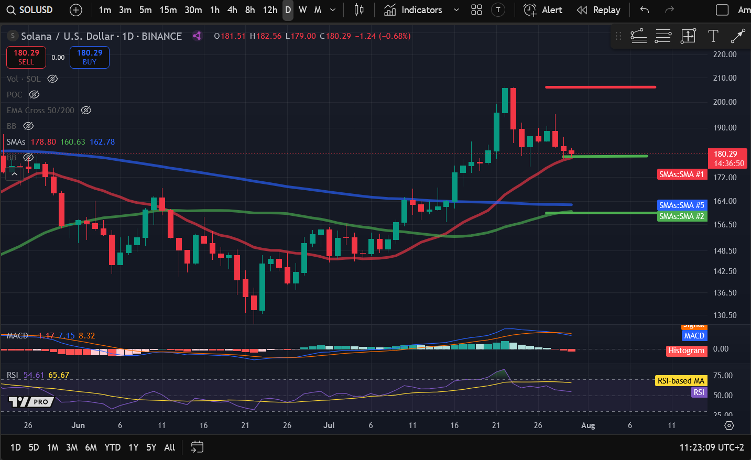Screen dimensions: 751x460
Task: Set date range to YTD
Action: pyautogui.click(x=113, y=447)
